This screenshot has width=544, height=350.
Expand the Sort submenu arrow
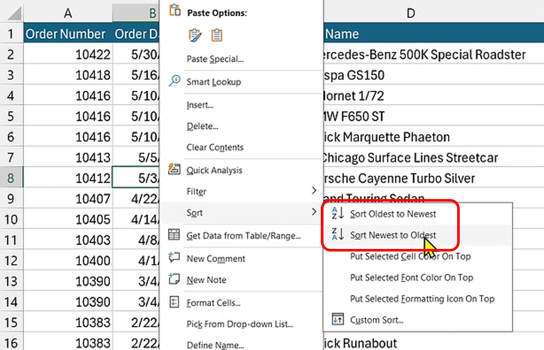tap(314, 212)
